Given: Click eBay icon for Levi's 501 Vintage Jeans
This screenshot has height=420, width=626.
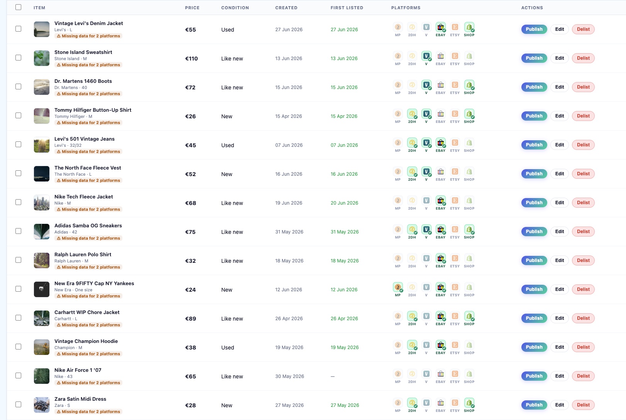Looking at the screenshot, I should tap(440, 143).
